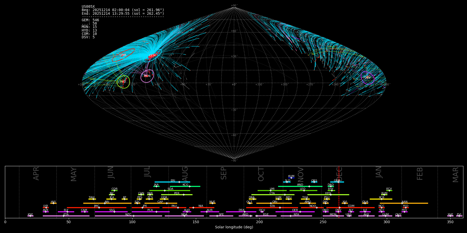Viewport: 467px width, 233px height.
Task: Select the HYD radiant circle on the map
Action: [x=123, y=82]
